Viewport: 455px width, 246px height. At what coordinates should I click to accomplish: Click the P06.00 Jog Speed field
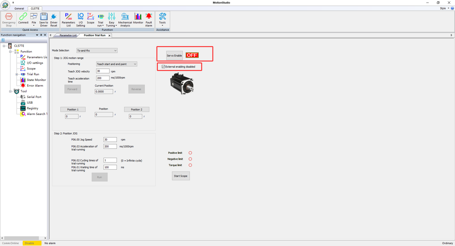[x=110, y=140]
